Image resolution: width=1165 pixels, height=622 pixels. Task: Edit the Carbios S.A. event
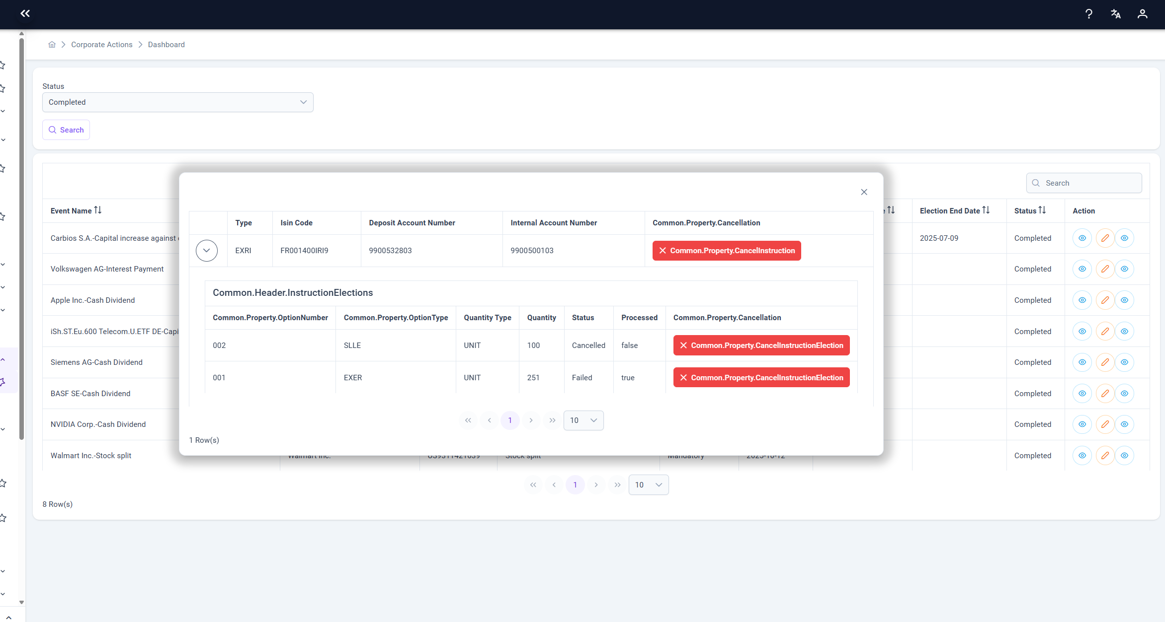pos(1105,238)
